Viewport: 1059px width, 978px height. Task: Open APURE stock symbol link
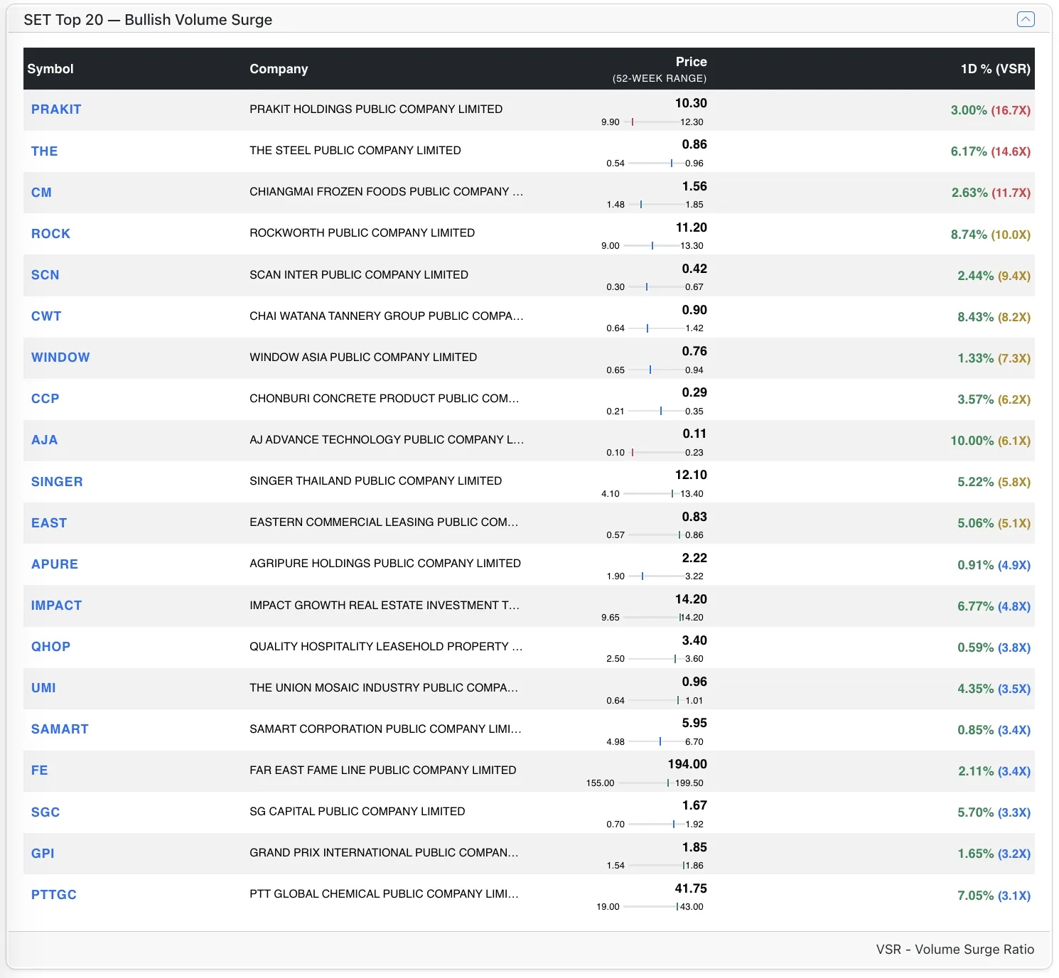pos(55,564)
